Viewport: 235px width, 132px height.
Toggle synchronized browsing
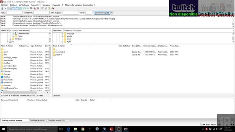pos(49,8)
